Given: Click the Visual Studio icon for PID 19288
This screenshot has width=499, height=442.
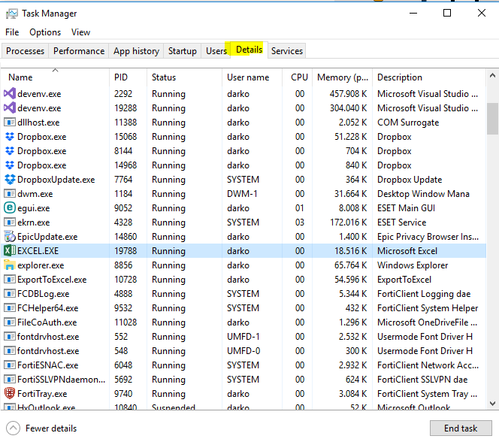Looking at the screenshot, I should pyautogui.click(x=10, y=108).
